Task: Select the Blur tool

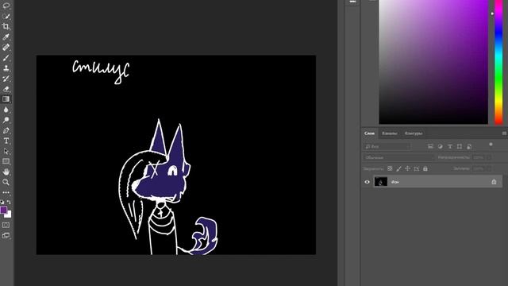Action: point(6,110)
